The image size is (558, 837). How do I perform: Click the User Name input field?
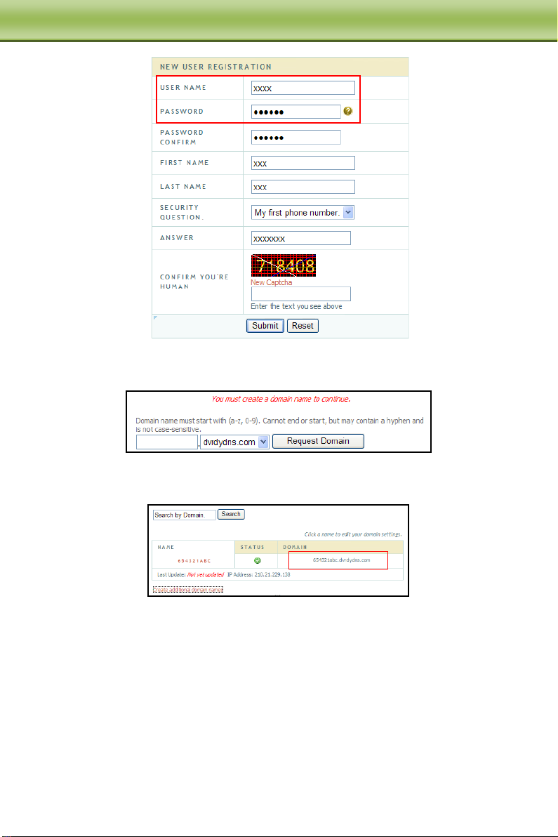coord(303,88)
